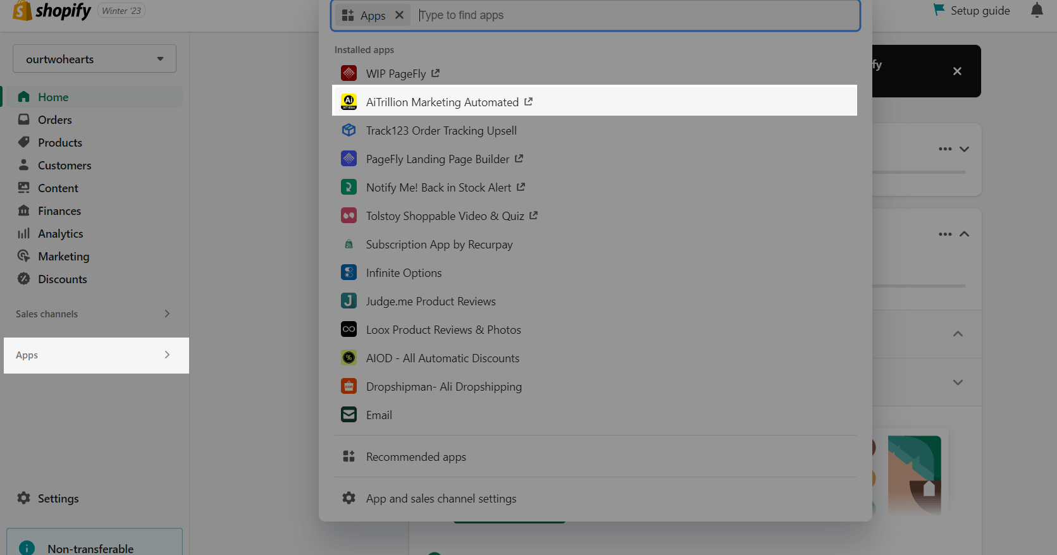Click the PageFly Landing Page Builder icon
This screenshot has width=1057, height=555.
click(349, 159)
